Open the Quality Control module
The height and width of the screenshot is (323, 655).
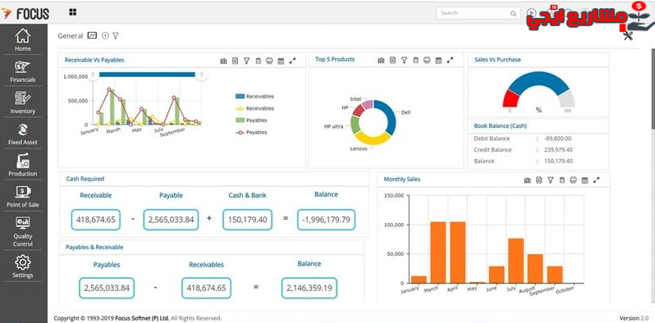point(23,232)
